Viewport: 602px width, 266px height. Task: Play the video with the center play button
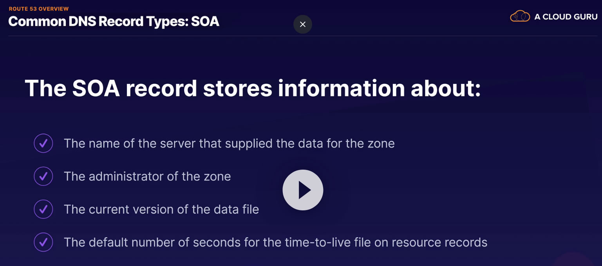click(303, 190)
